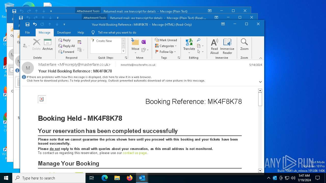The height and width of the screenshot is (183, 326).
Task: Switch to the Message ribbon tab
Action: tap(45, 33)
